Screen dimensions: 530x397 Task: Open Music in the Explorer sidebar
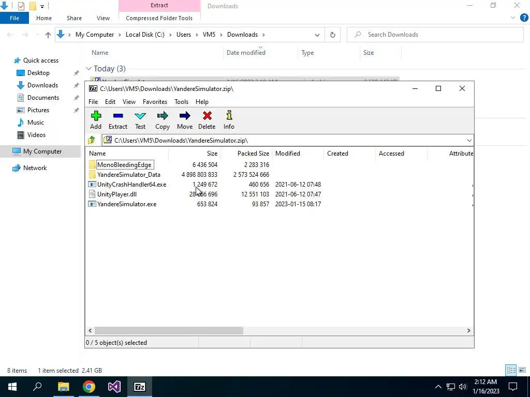pos(36,122)
